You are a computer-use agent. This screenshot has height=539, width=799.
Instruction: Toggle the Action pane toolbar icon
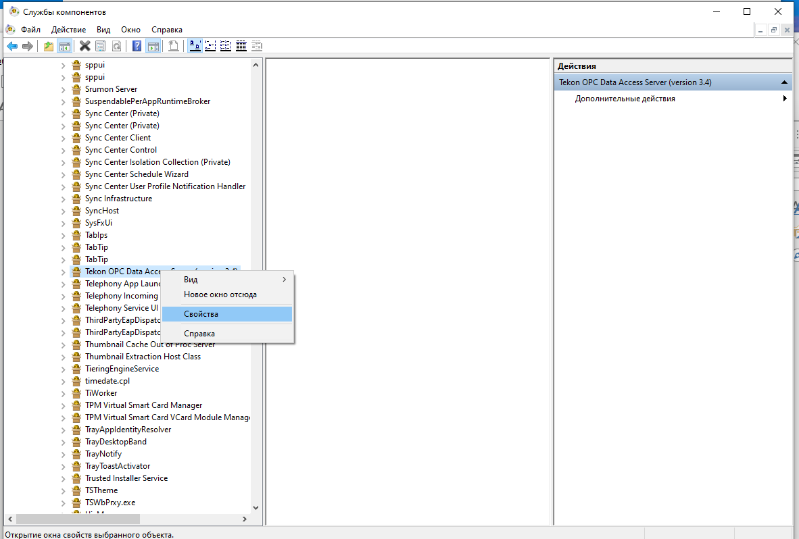[x=153, y=46]
